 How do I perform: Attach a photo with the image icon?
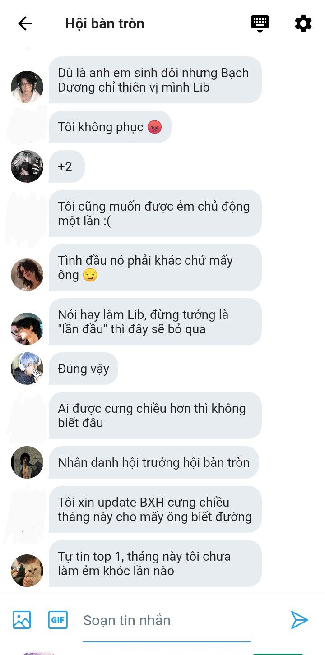click(x=22, y=620)
